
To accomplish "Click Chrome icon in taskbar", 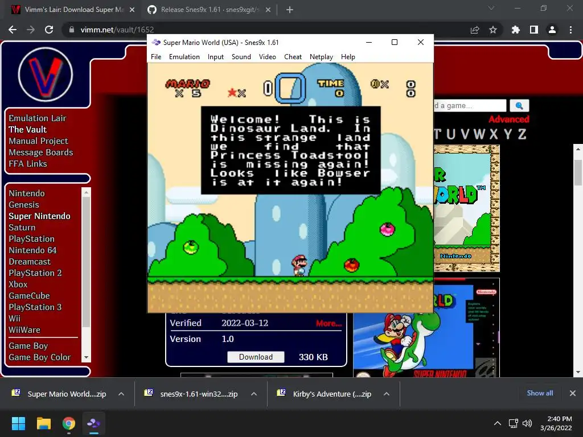I will pos(69,423).
